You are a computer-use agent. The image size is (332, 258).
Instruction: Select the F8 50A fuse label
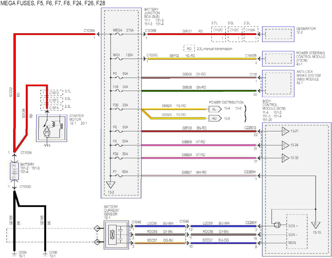pos(120,141)
